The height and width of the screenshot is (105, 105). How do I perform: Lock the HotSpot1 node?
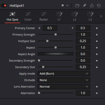(92, 6)
